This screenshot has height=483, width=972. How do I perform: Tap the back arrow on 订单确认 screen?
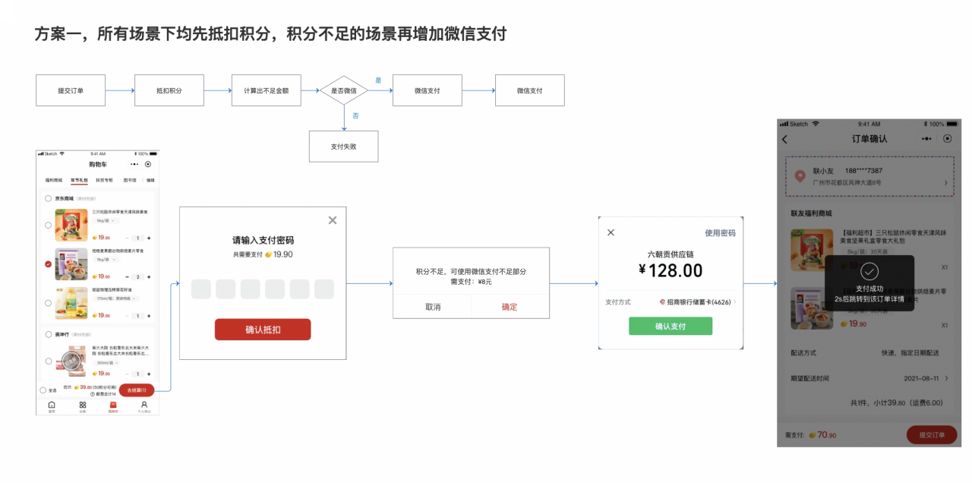[784, 139]
